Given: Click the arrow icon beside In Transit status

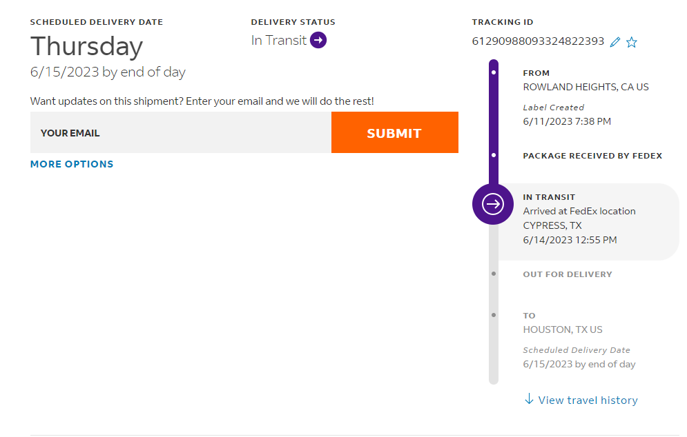Looking at the screenshot, I should coord(318,41).
